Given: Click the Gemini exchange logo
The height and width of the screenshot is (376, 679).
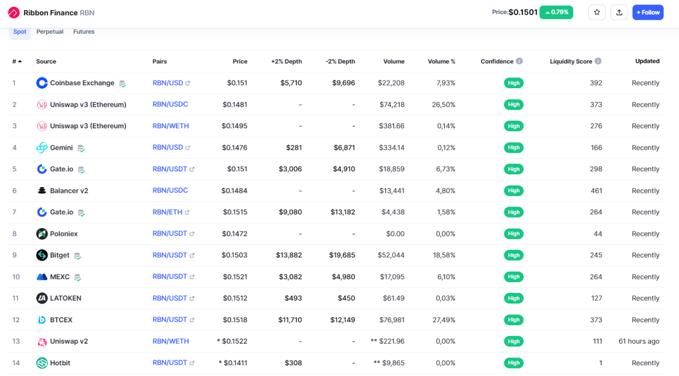Looking at the screenshot, I should [x=42, y=147].
